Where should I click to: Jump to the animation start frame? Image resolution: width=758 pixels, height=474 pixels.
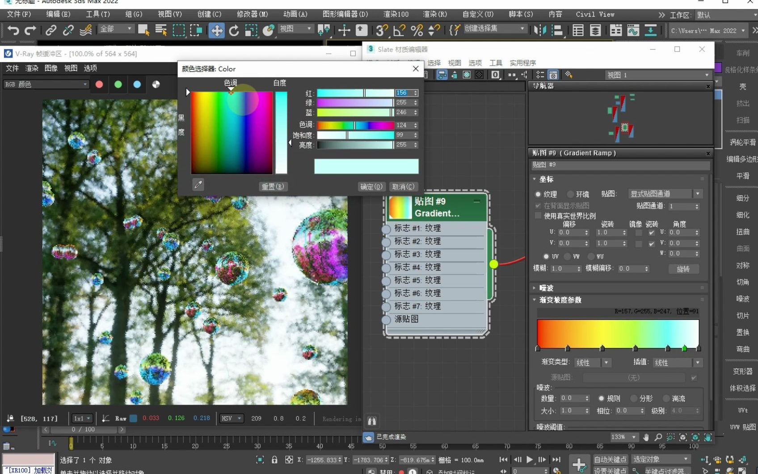point(504,459)
